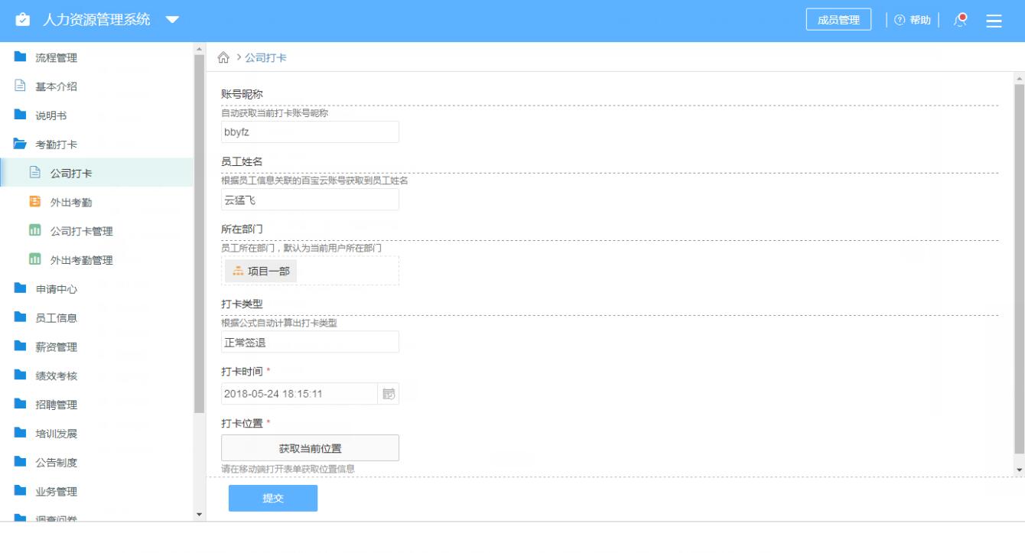Click the 基本介绍 document icon
This screenshot has width=1025, height=553.
click(x=21, y=86)
